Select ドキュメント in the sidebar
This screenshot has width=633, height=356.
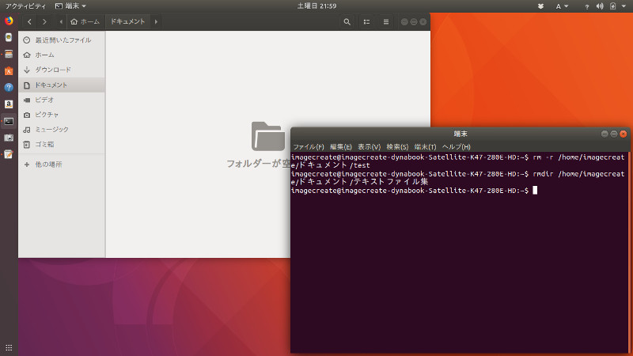click(x=62, y=85)
